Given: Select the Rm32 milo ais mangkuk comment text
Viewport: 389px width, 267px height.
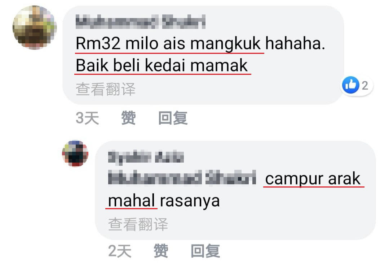Looking at the screenshot, I should tap(200, 54).
